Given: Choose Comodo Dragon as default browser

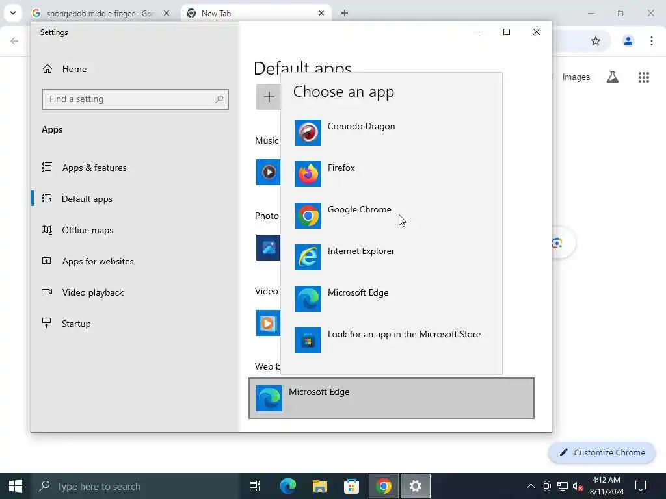Looking at the screenshot, I should pyautogui.click(x=391, y=133).
